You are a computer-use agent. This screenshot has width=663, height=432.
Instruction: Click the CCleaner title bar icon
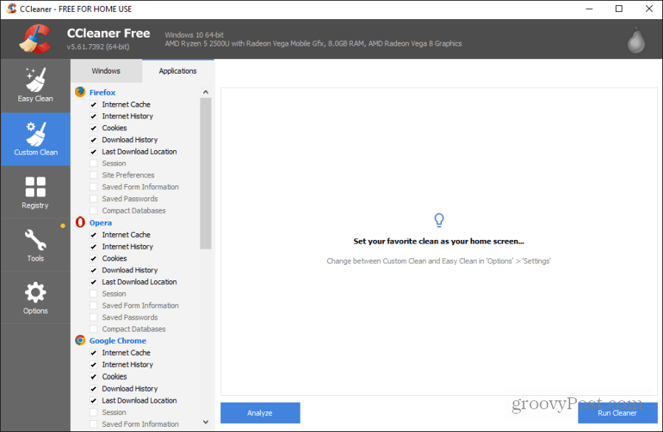pos(12,8)
